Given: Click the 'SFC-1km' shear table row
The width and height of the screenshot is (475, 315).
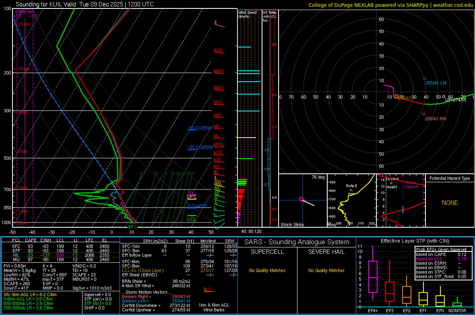Looking at the screenshot, I should (180, 246).
